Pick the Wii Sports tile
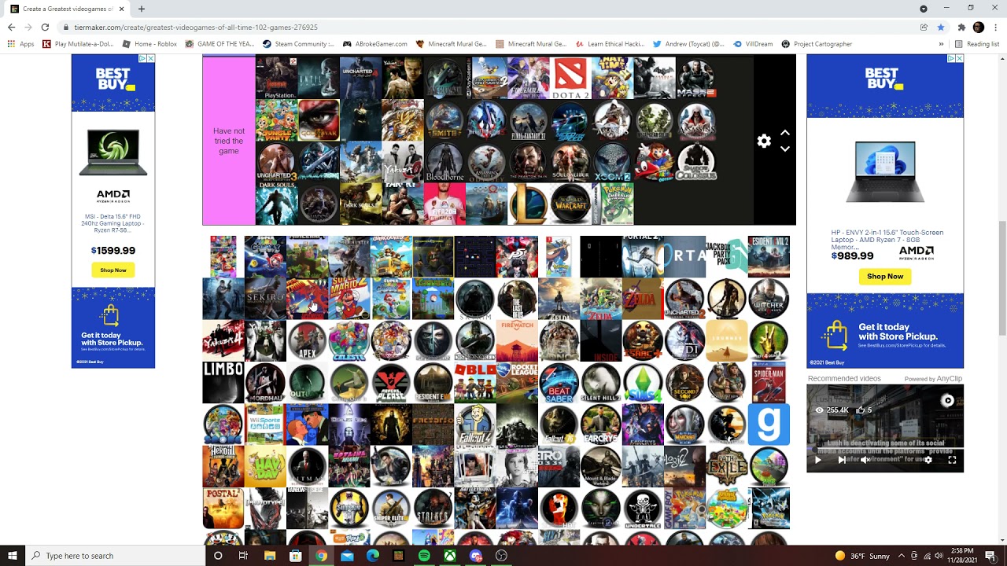The image size is (1007, 566). (265, 424)
